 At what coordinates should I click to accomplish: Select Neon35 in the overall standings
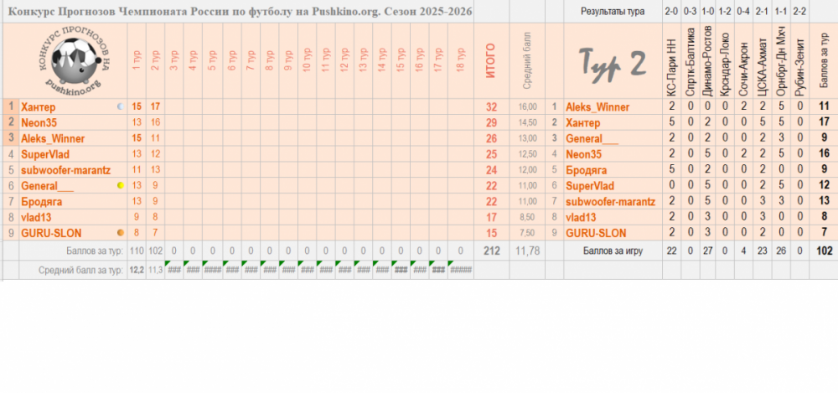(39, 122)
